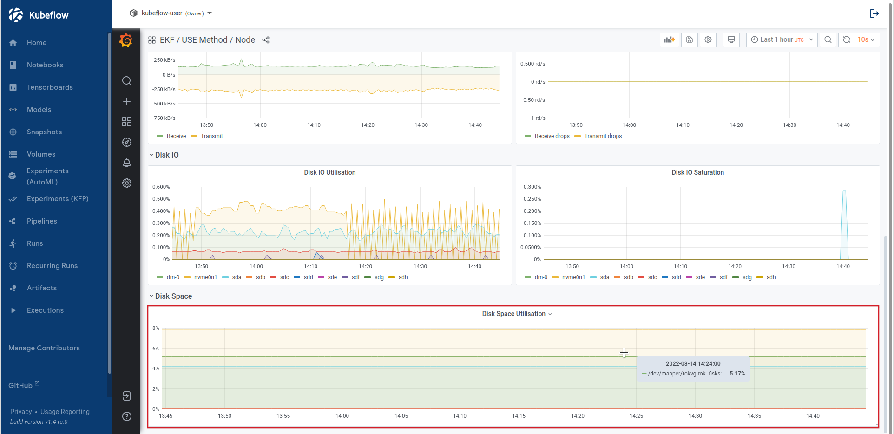Image resolution: width=894 pixels, height=434 pixels.
Task: Collapse the Disk Space row
Action: point(171,296)
